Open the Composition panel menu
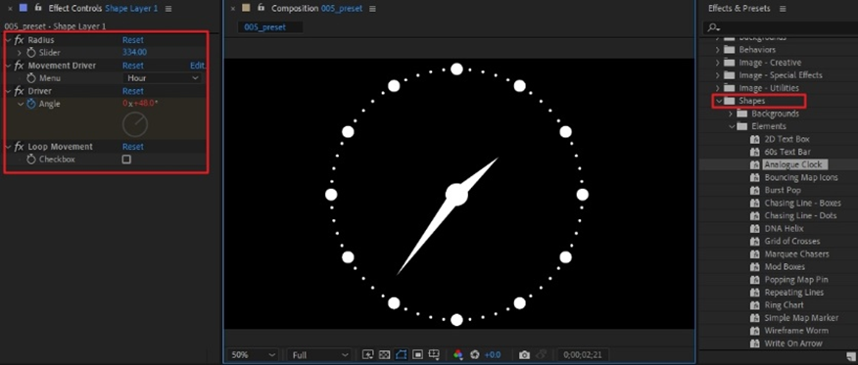Viewport: 858px width, 365px height. 372,9
